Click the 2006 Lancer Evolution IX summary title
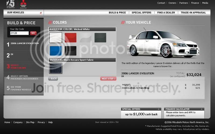 click(x=138, y=75)
